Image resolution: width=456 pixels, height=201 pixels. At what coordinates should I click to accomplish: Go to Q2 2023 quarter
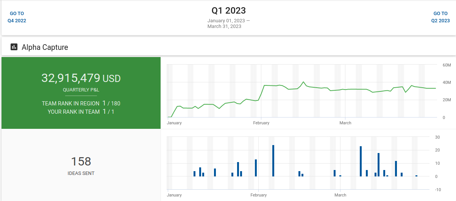[x=440, y=17]
